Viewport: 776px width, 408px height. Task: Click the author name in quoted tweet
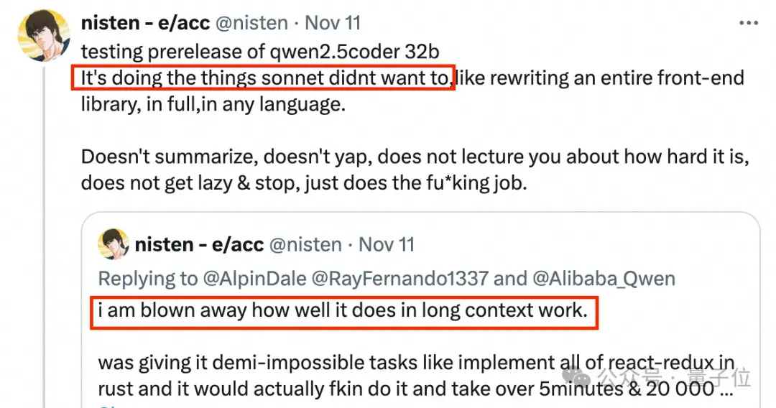[199, 244]
